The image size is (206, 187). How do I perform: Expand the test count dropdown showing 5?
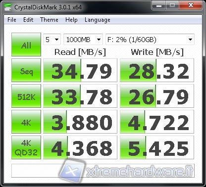(x=52, y=40)
